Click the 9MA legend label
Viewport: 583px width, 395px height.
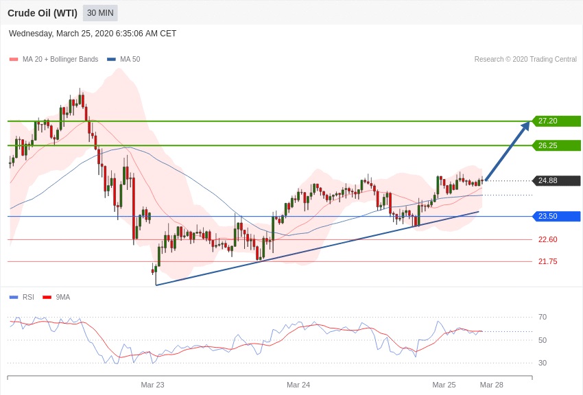tap(62, 297)
